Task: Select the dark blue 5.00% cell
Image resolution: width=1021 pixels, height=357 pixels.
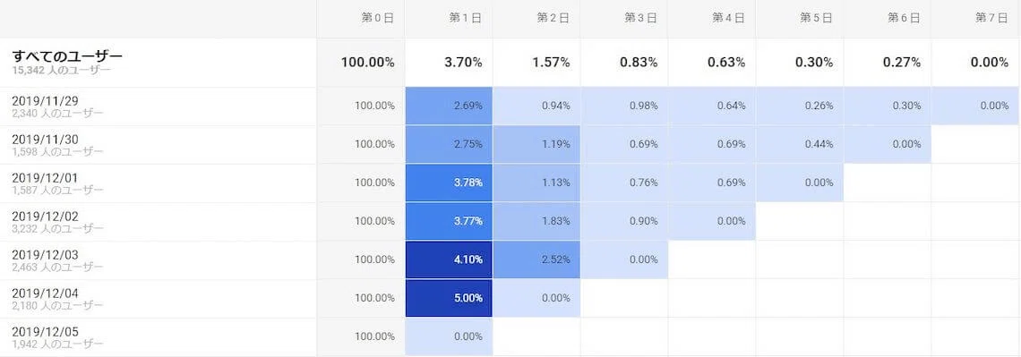Action: click(x=449, y=299)
